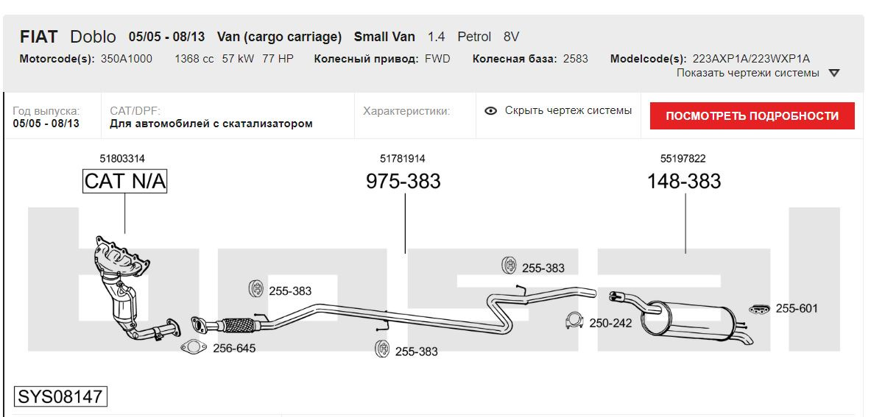Toggle the eye icon to hide system drawing
Image resolution: width=871 pixels, height=417 pixels.
pyautogui.click(x=491, y=111)
